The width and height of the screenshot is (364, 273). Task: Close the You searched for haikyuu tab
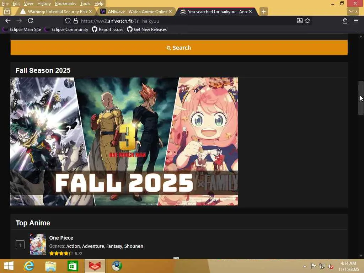pyautogui.click(x=250, y=11)
